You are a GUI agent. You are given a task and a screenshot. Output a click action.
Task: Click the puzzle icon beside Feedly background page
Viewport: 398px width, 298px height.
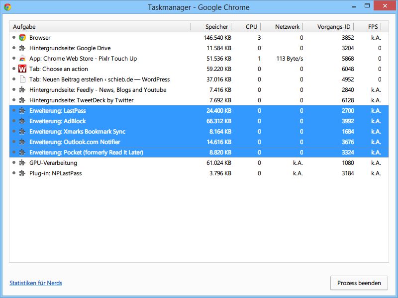coord(22,89)
